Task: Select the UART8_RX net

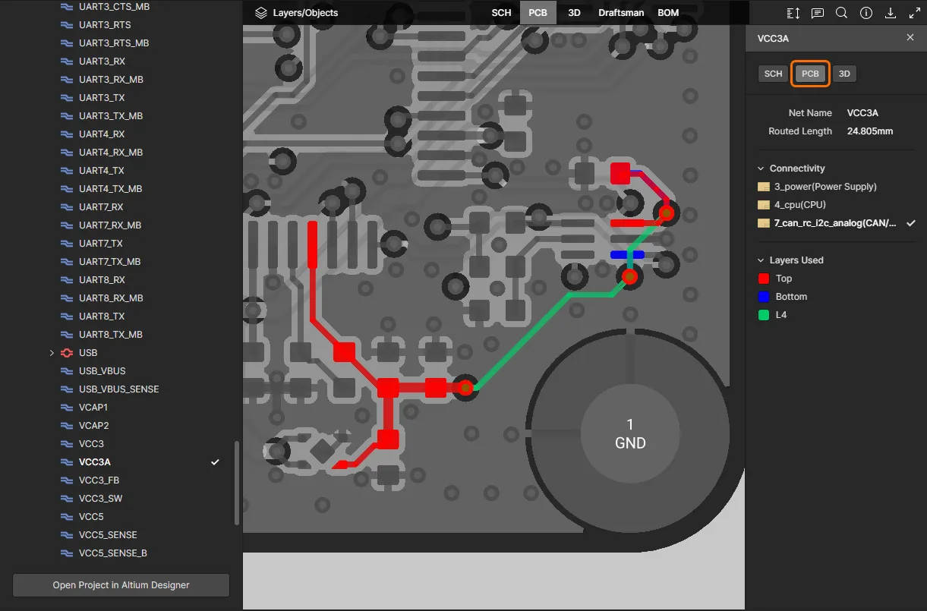Action: pos(102,280)
